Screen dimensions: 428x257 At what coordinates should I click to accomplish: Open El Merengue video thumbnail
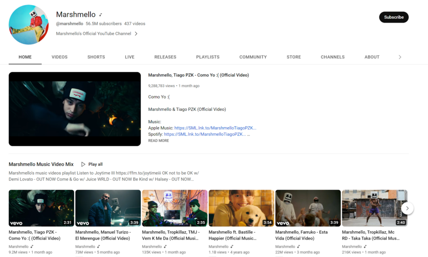(x=108, y=208)
